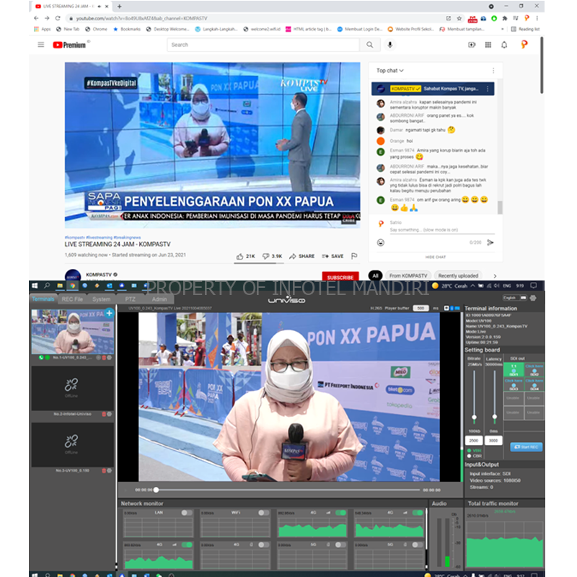Select the VBR radio option

click(x=470, y=450)
